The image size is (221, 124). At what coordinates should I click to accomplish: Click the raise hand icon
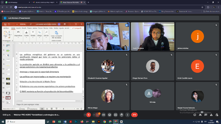[121, 115]
